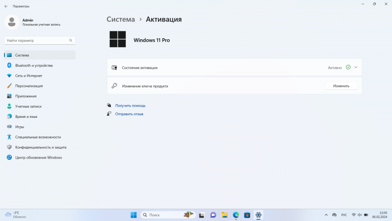
Task: Open the Отправить отзыв link
Action: pyautogui.click(x=129, y=114)
